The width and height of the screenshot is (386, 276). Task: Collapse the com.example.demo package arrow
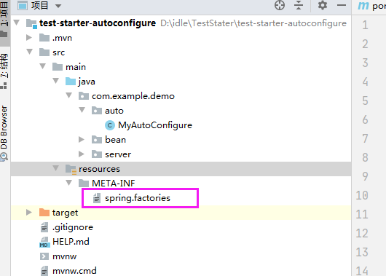(69, 95)
